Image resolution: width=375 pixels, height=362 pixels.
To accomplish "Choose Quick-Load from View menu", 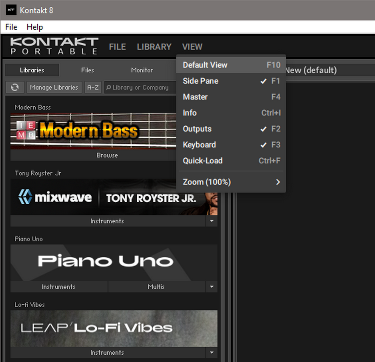I will (231, 161).
